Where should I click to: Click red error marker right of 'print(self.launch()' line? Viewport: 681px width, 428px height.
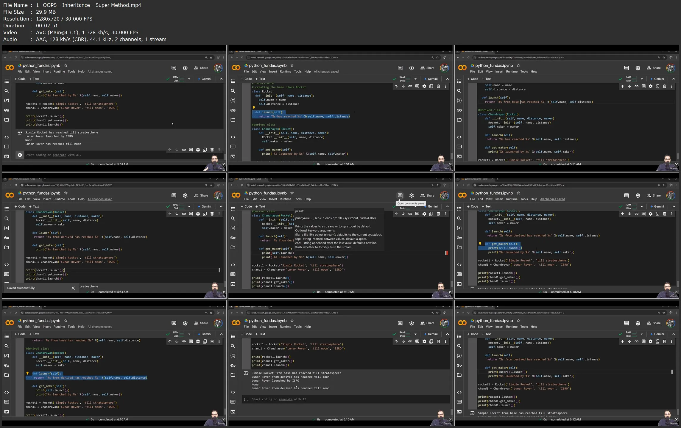[446, 253]
